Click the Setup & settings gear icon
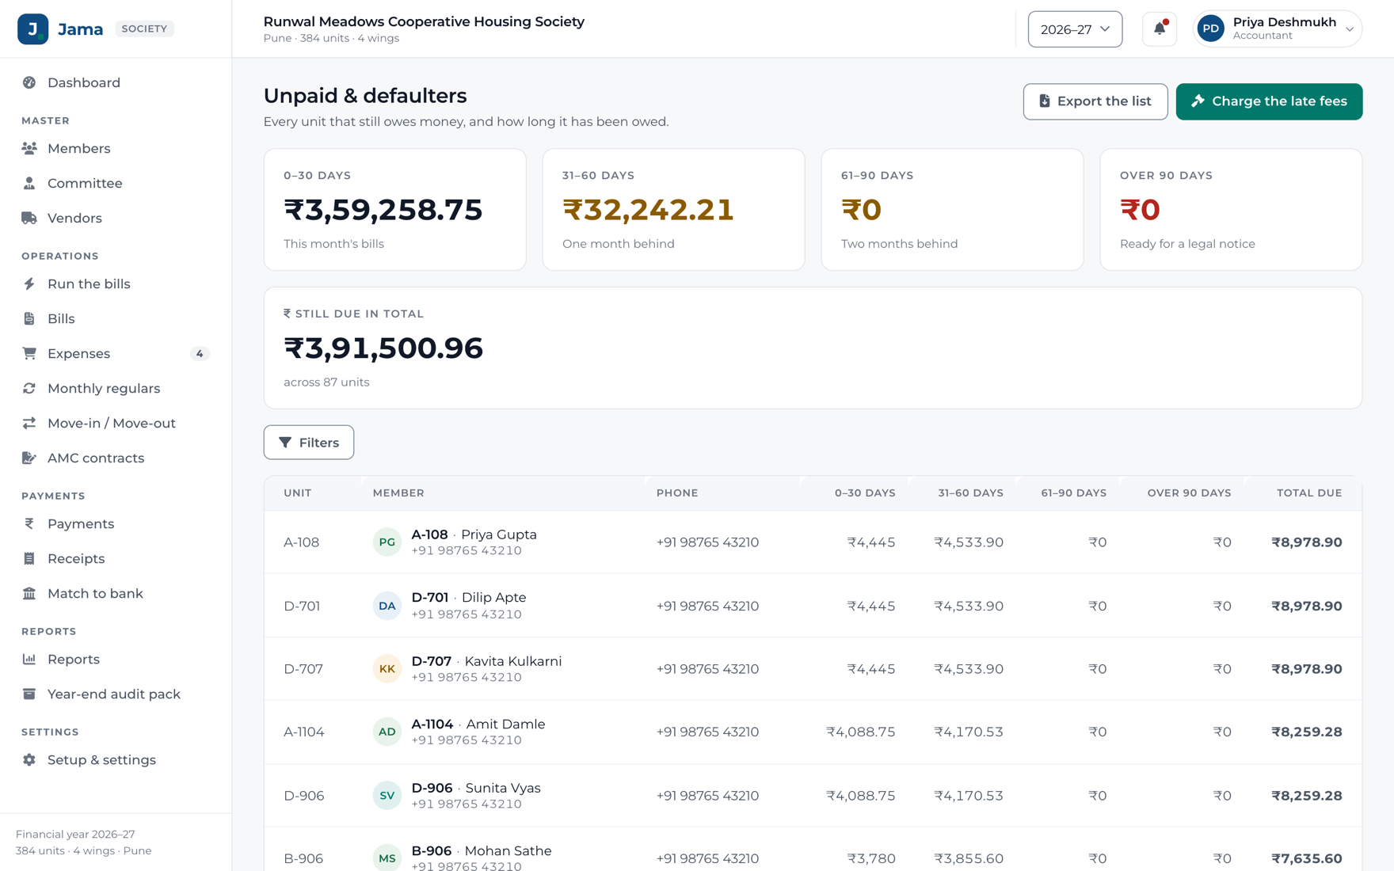Image resolution: width=1394 pixels, height=871 pixels. (29, 759)
